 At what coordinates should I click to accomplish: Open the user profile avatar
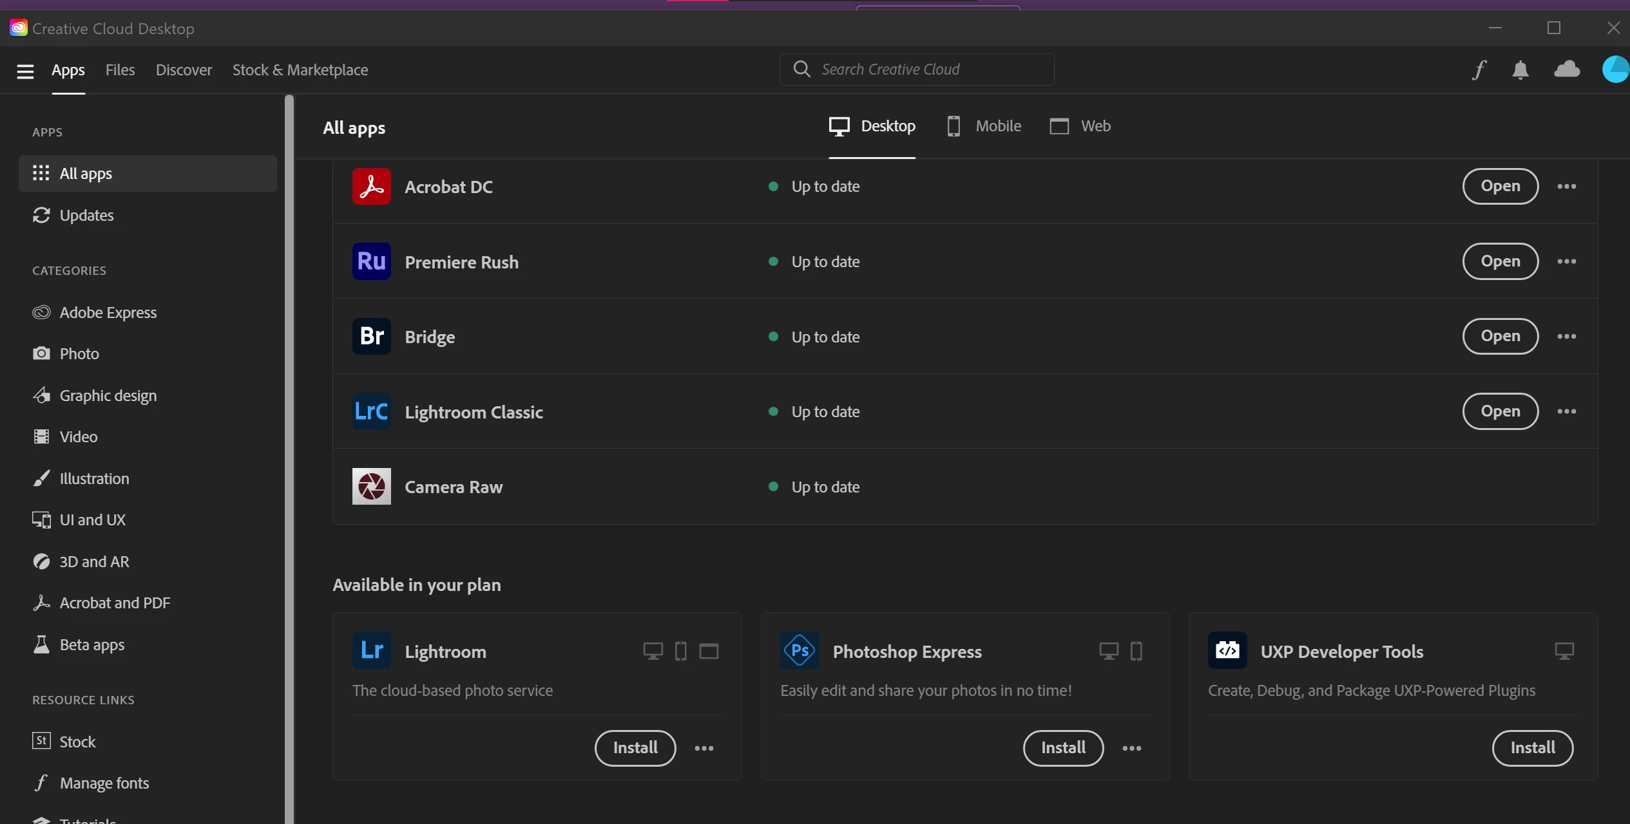coord(1615,70)
